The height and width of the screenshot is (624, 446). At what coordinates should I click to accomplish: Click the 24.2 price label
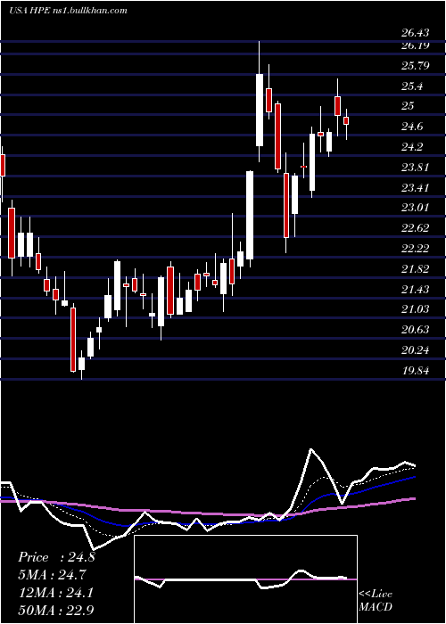(412, 147)
